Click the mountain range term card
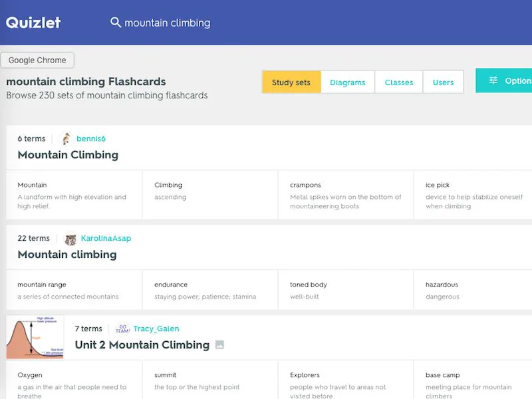This screenshot has height=399, width=532. point(74,290)
